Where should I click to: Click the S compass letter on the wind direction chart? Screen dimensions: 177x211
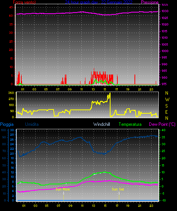[x=166, y=106]
